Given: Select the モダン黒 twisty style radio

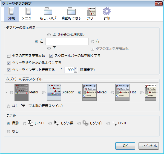Looking at the screenshot, I should click(x=50, y=123).
